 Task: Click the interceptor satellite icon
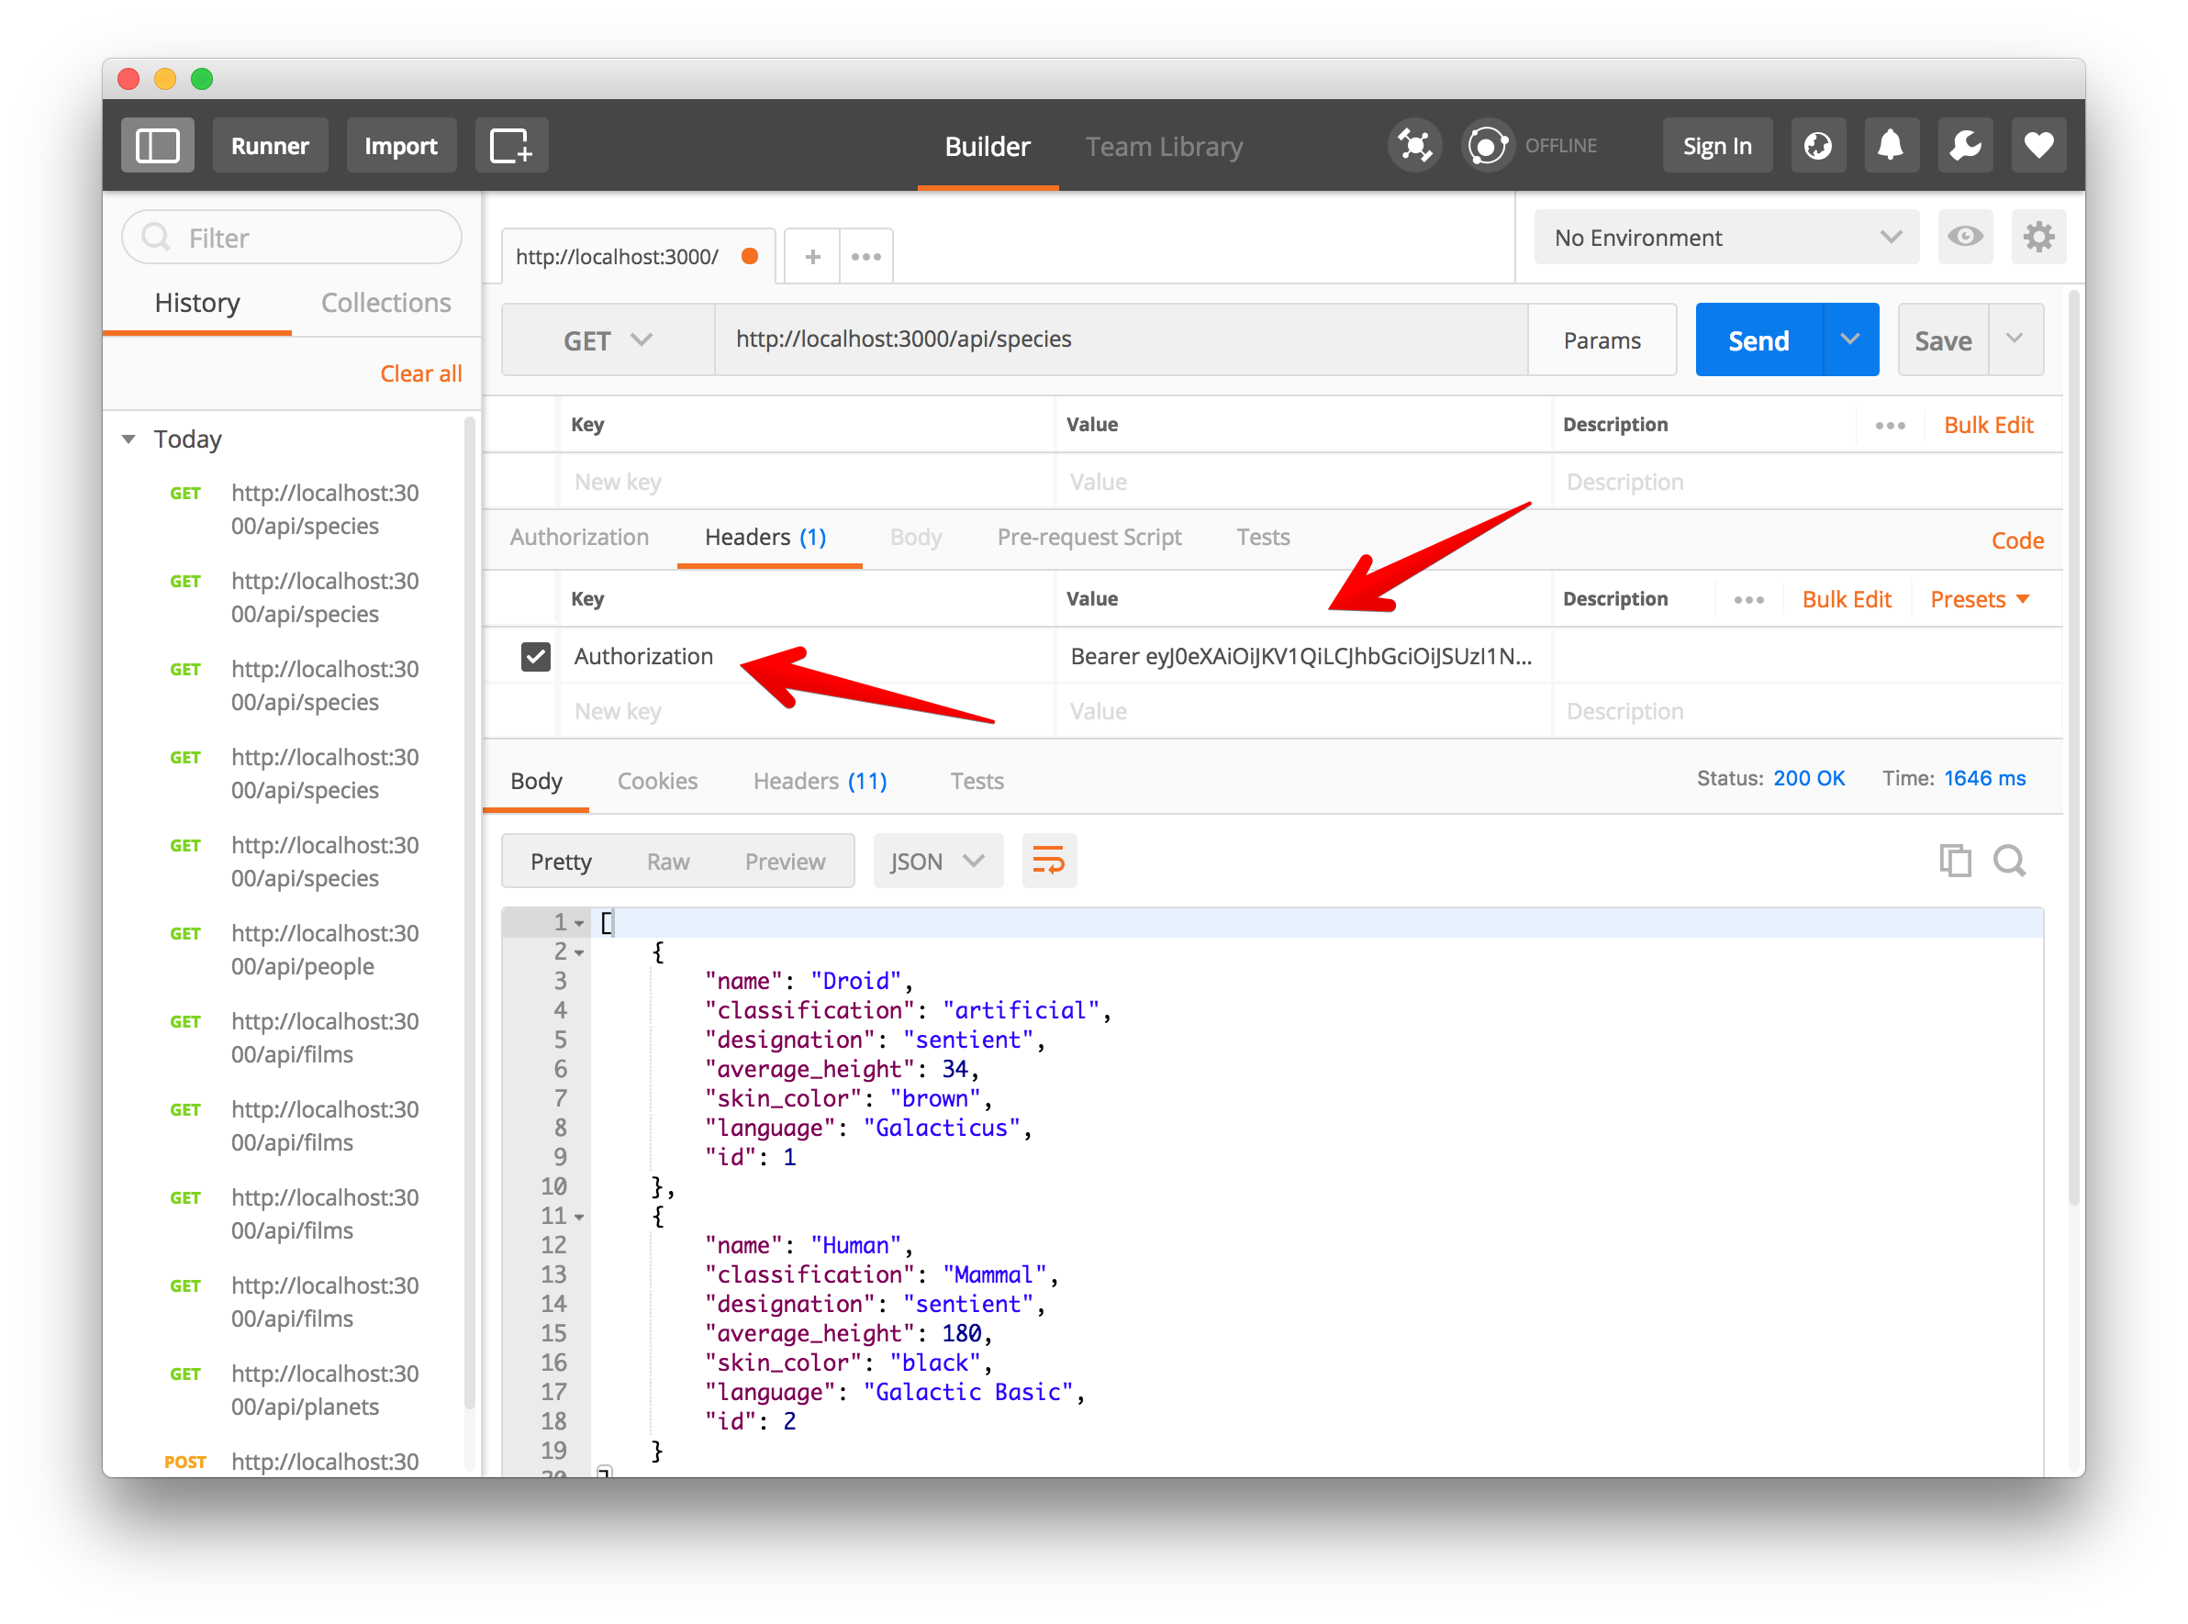point(1414,146)
